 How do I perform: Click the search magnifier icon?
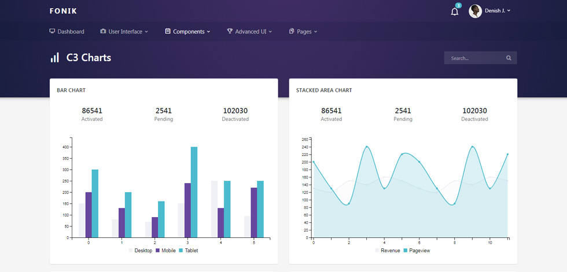coord(509,58)
